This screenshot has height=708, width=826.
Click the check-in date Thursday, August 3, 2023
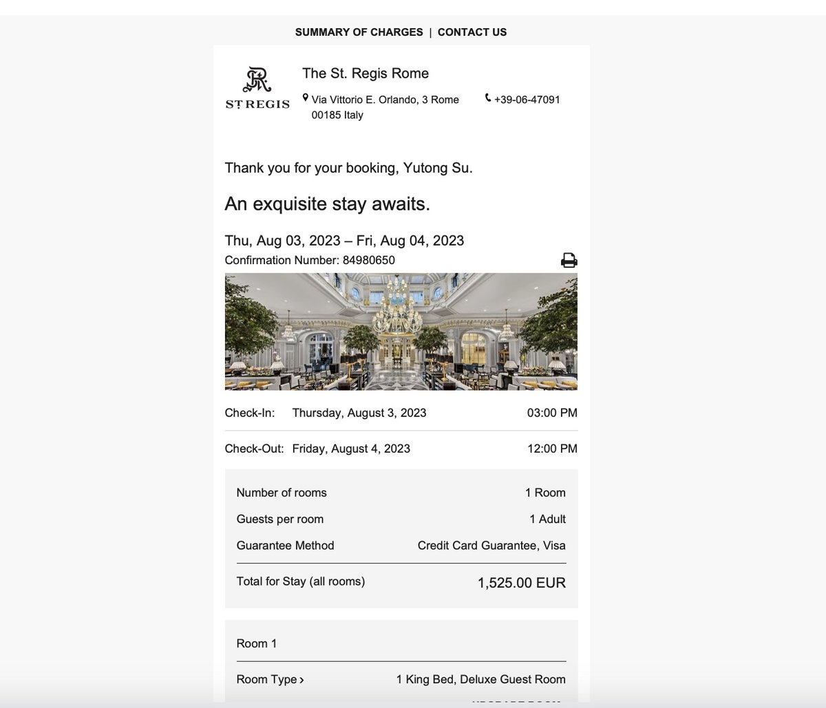tap(359, 413)
